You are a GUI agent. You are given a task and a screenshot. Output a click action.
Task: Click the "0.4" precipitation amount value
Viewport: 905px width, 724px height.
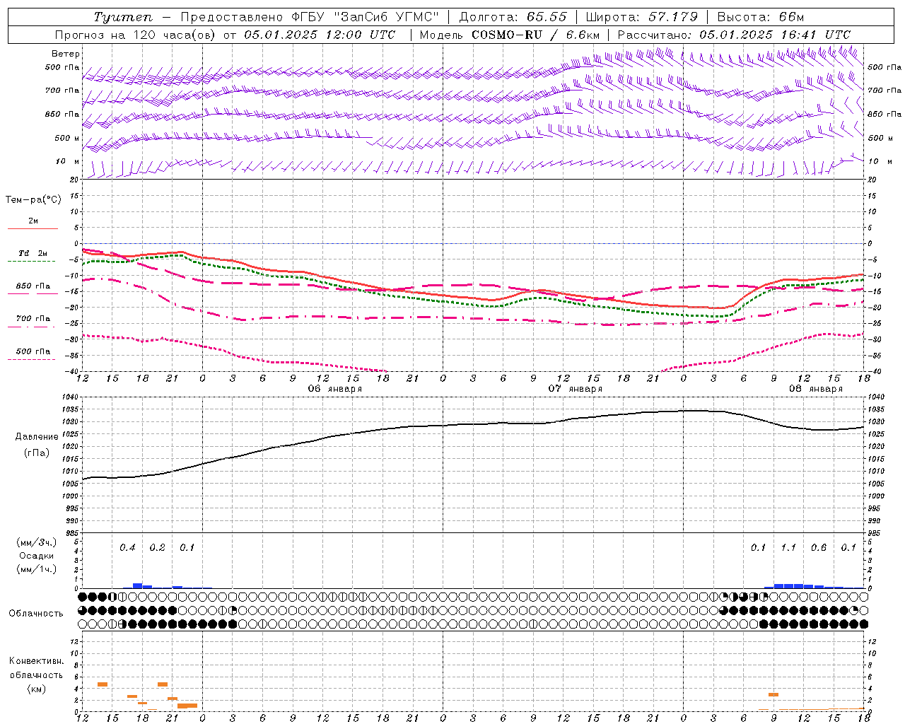click(127, 547)
